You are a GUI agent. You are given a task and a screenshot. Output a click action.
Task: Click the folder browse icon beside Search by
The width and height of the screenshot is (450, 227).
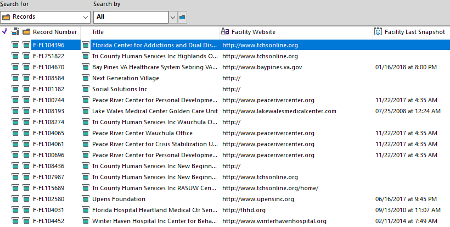coord(182,17)
